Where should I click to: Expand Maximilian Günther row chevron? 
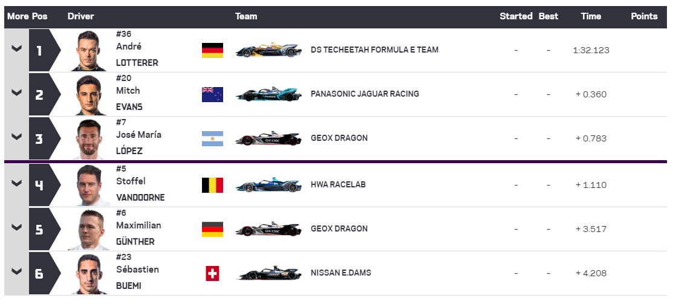pos(17,228)
